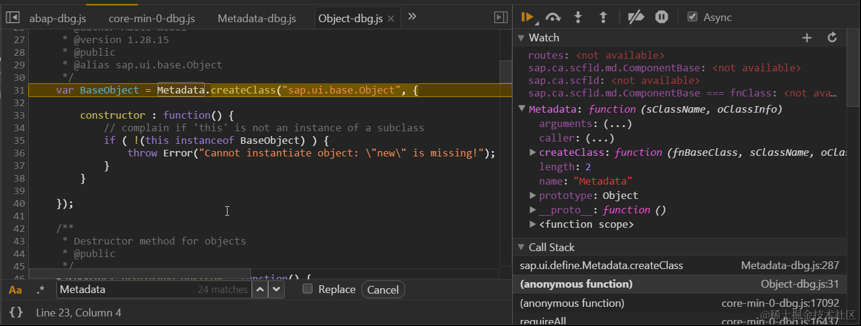Expand the <function scope> node
861x326 pixels.
533,224
